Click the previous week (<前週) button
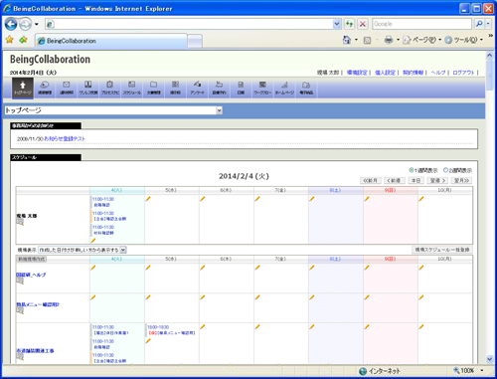 [394, 180]
